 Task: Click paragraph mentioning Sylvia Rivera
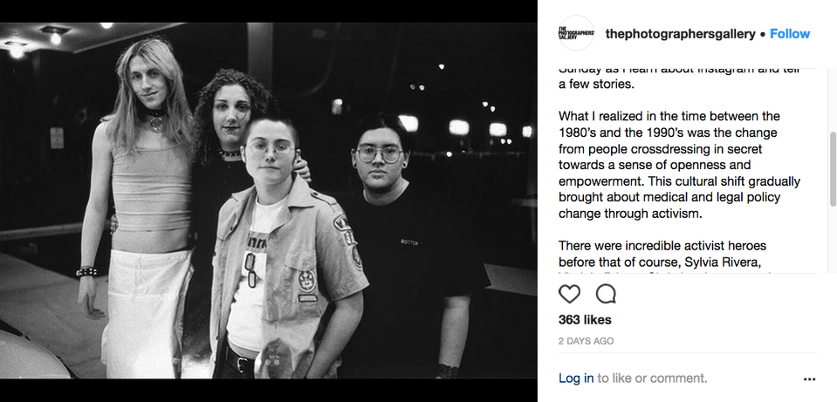(x=662, y=254)
